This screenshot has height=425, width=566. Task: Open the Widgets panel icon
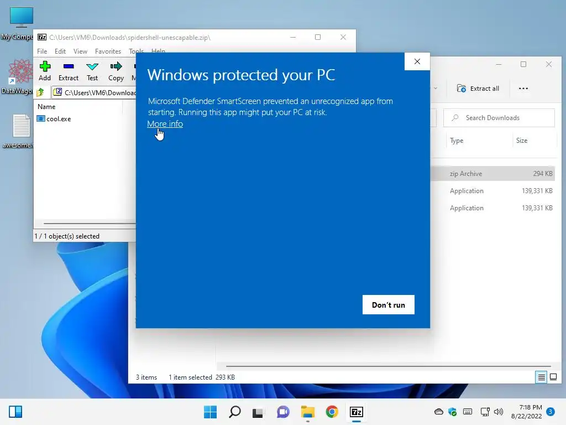pyautogui.click(x=15, y=412)
